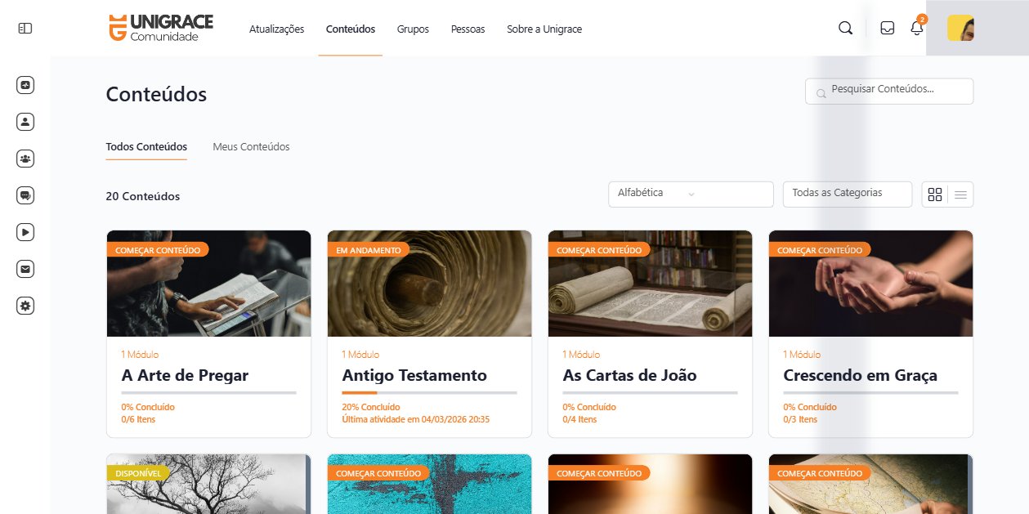Click Começar Conteúdo on A Arte de Pregar

pos(158,250)
